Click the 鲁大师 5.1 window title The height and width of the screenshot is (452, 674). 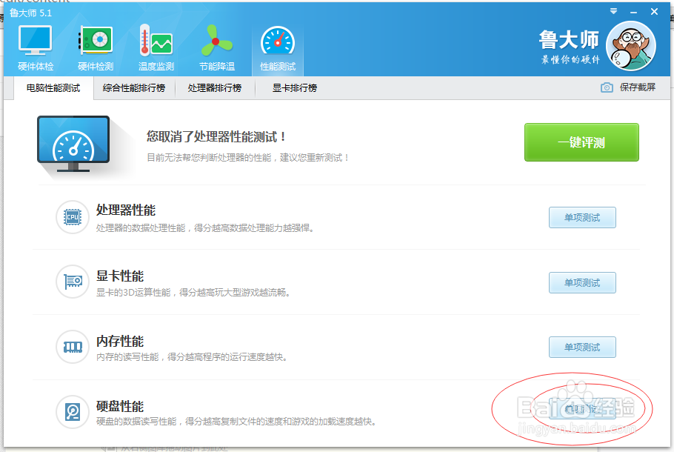[x=30, y=13]
